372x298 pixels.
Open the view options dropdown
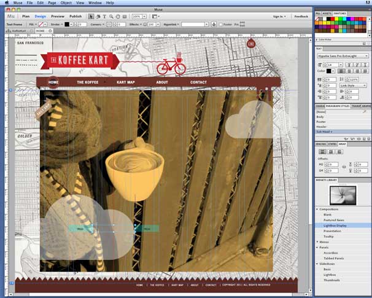[x=156, y=17]
